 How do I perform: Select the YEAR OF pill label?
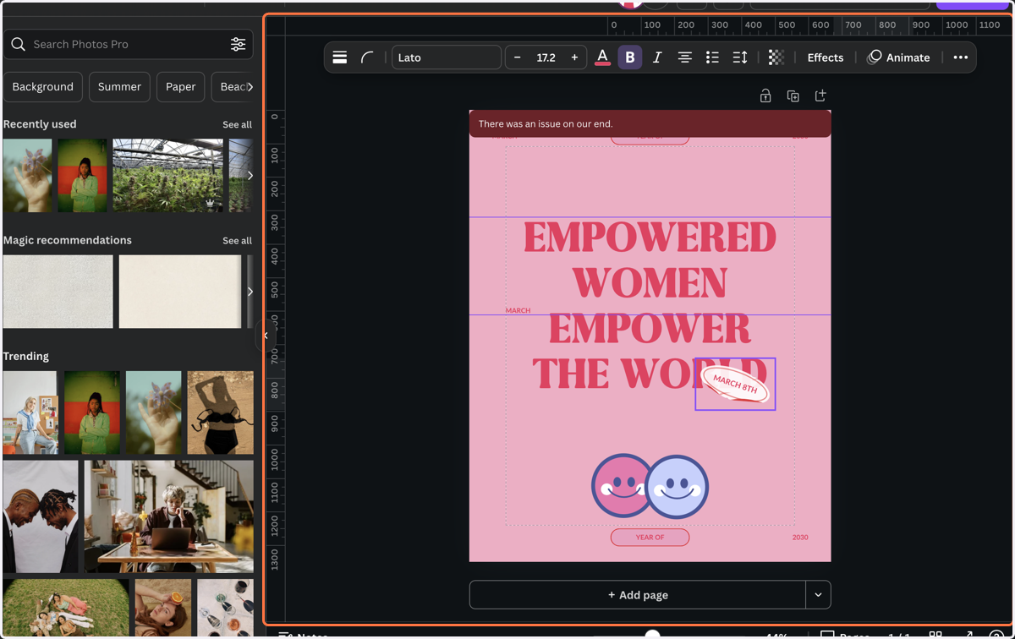(x=650, y=537)
